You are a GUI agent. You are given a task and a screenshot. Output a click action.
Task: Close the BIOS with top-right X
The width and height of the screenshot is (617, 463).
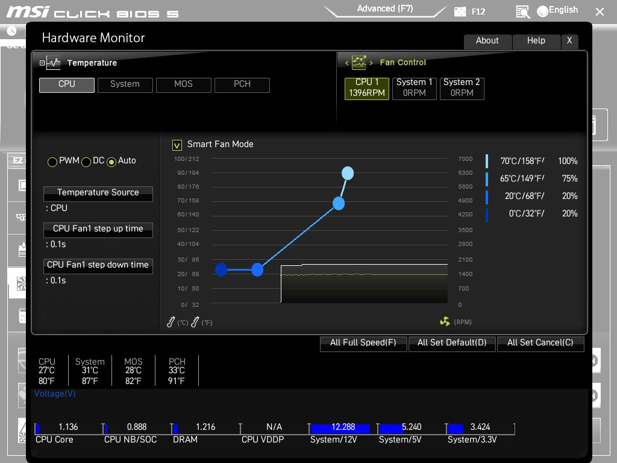[600, 12]
